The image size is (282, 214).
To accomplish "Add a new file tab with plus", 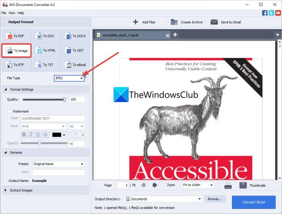I will (x=175, y=35).
